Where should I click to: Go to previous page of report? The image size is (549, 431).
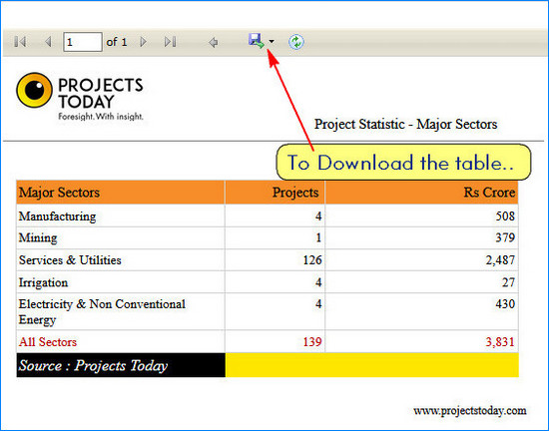click(48, 42)
